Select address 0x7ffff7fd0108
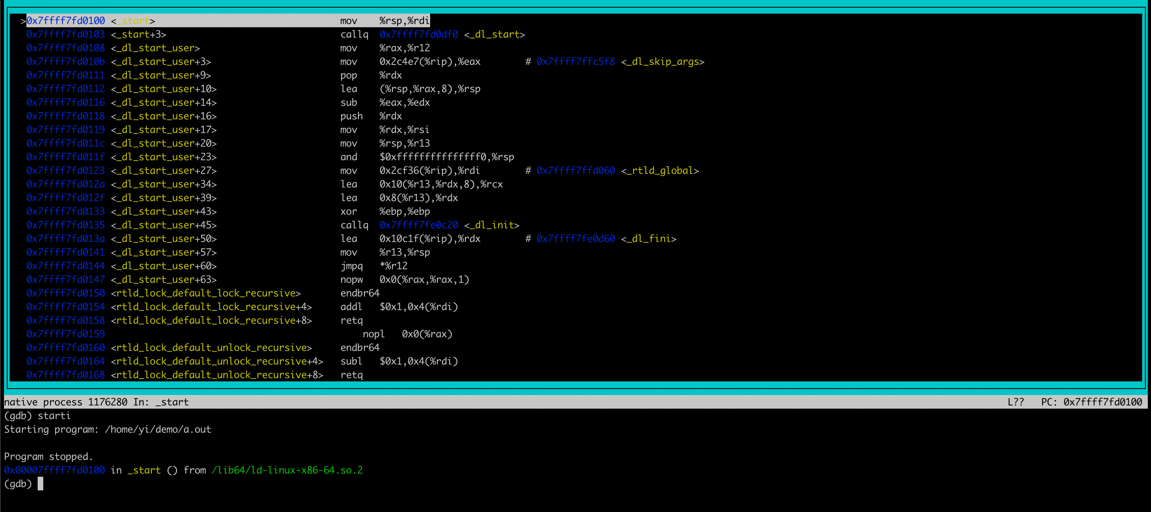 tap(65, 48)
